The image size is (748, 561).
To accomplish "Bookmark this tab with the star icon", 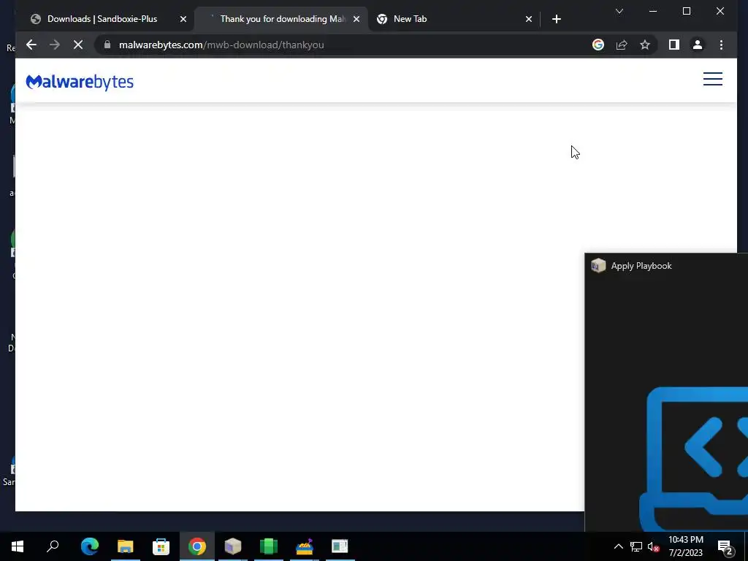I will pyautogui.click(x=645, y=45).
